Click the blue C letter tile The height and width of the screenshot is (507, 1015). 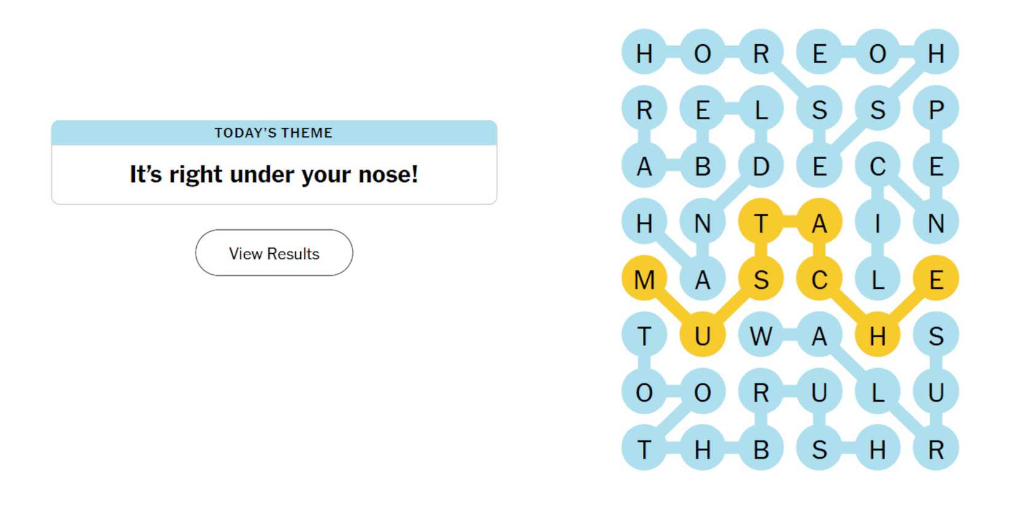[878, 167]
